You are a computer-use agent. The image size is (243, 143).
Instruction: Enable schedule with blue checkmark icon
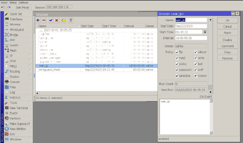[51, 20]
